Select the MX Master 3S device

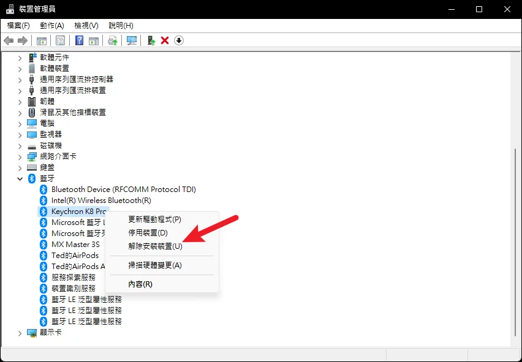[x=75, y=244]
